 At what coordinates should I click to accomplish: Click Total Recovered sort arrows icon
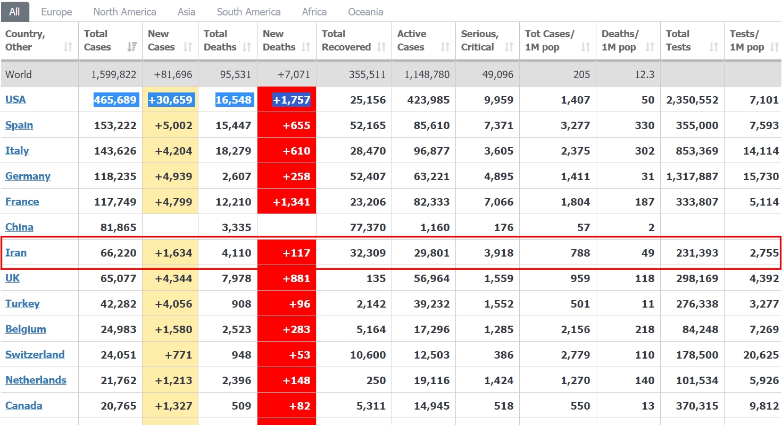[x=381, y=47]
